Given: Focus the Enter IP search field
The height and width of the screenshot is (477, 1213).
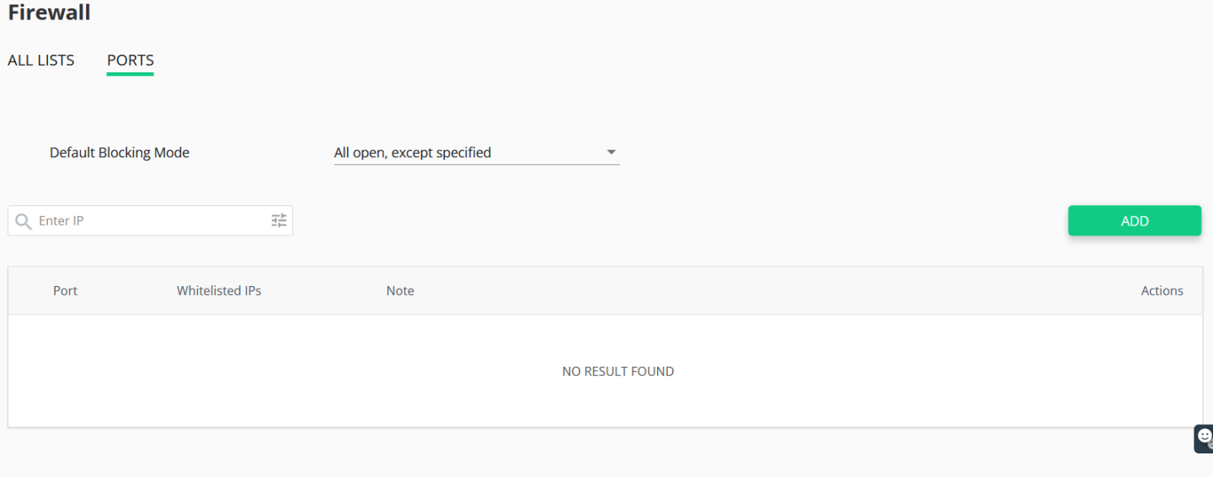Looking at the screenshot, I should point(150,220).
